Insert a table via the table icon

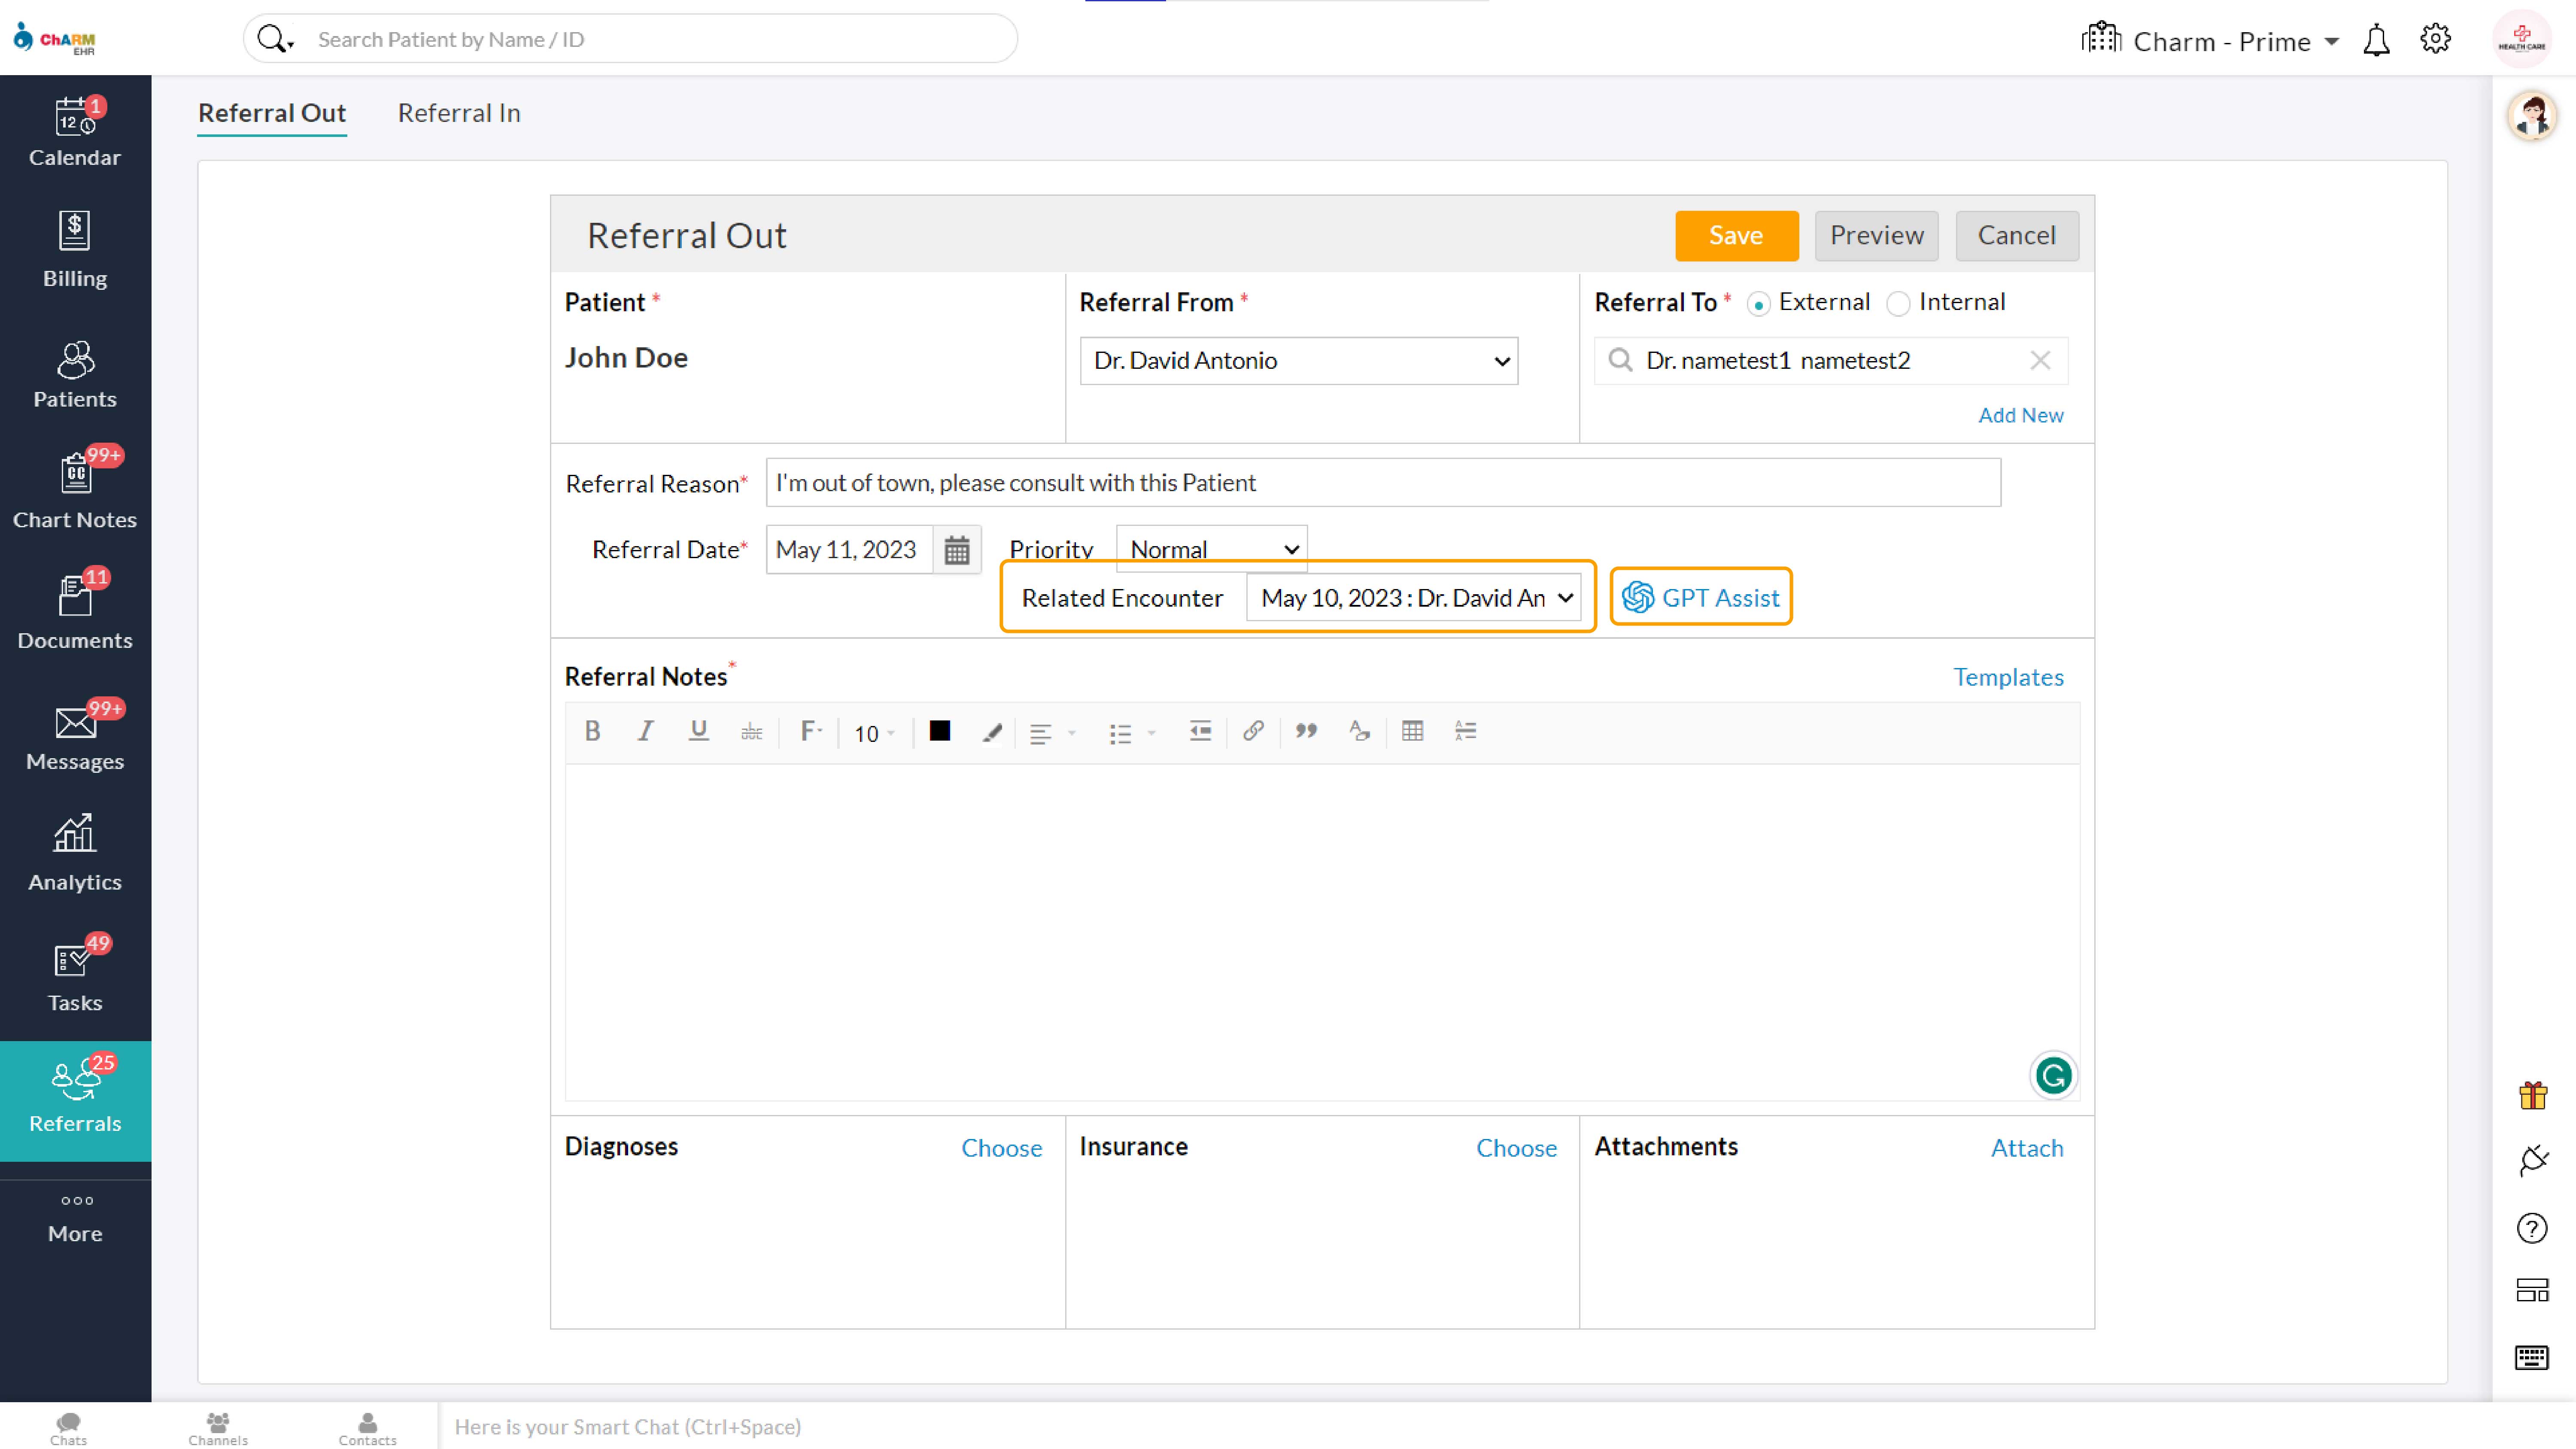tap(1412, 731)
